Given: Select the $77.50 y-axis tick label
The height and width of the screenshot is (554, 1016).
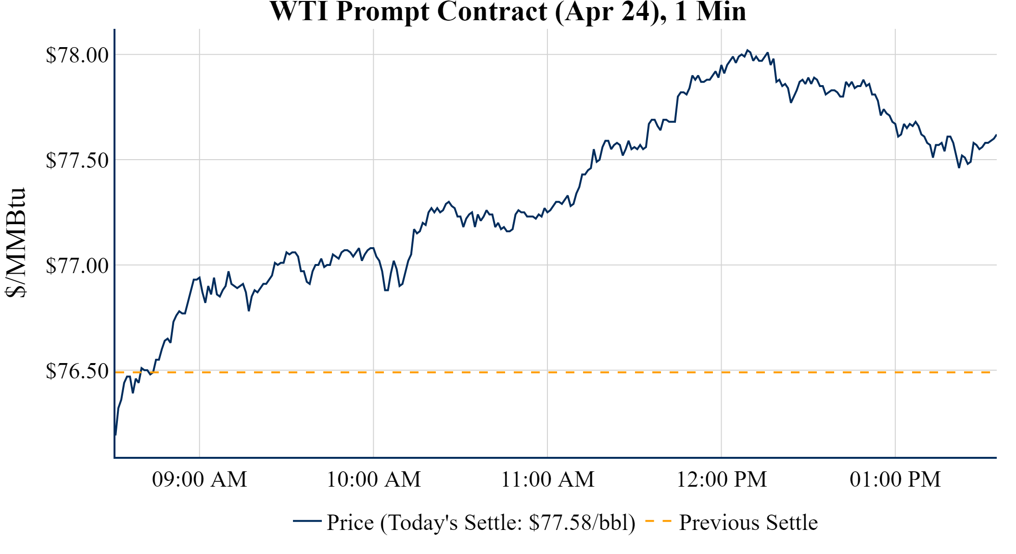Looking at the screenshot, I should tap(77, 160).
